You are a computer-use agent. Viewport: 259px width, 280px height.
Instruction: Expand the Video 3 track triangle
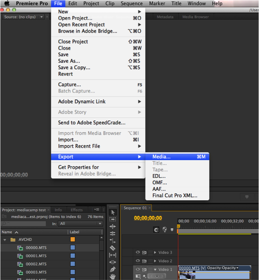tap(155, 252)
